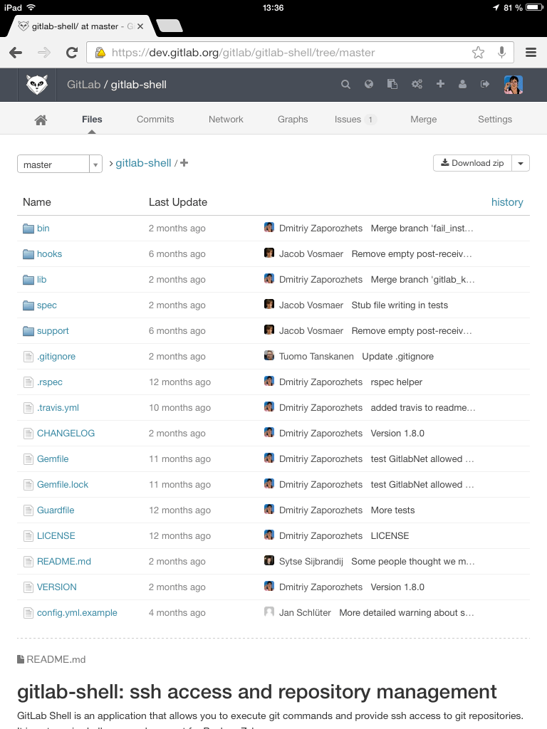
Task: Click the .gitignore file icon
Action: 28,357
